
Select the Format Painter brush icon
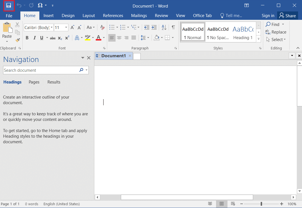[17, 40]
